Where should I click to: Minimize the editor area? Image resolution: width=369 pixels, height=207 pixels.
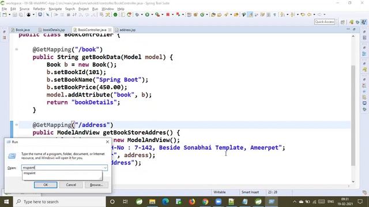pos(348,29)
